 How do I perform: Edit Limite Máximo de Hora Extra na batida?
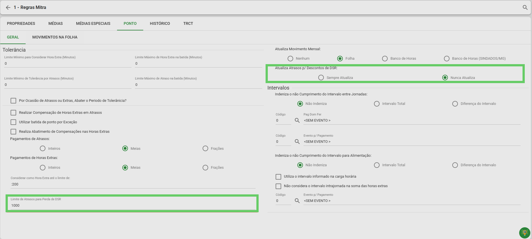click(199, 64)
